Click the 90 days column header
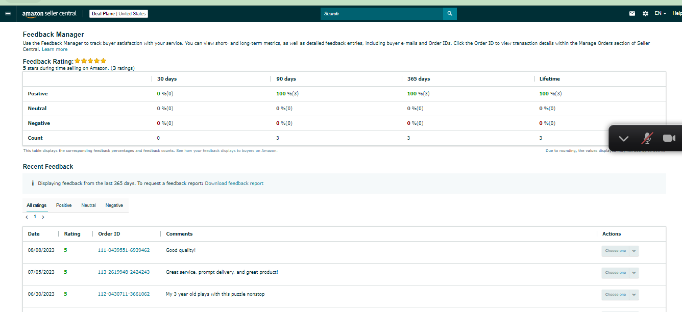 [x=286, y=79]
